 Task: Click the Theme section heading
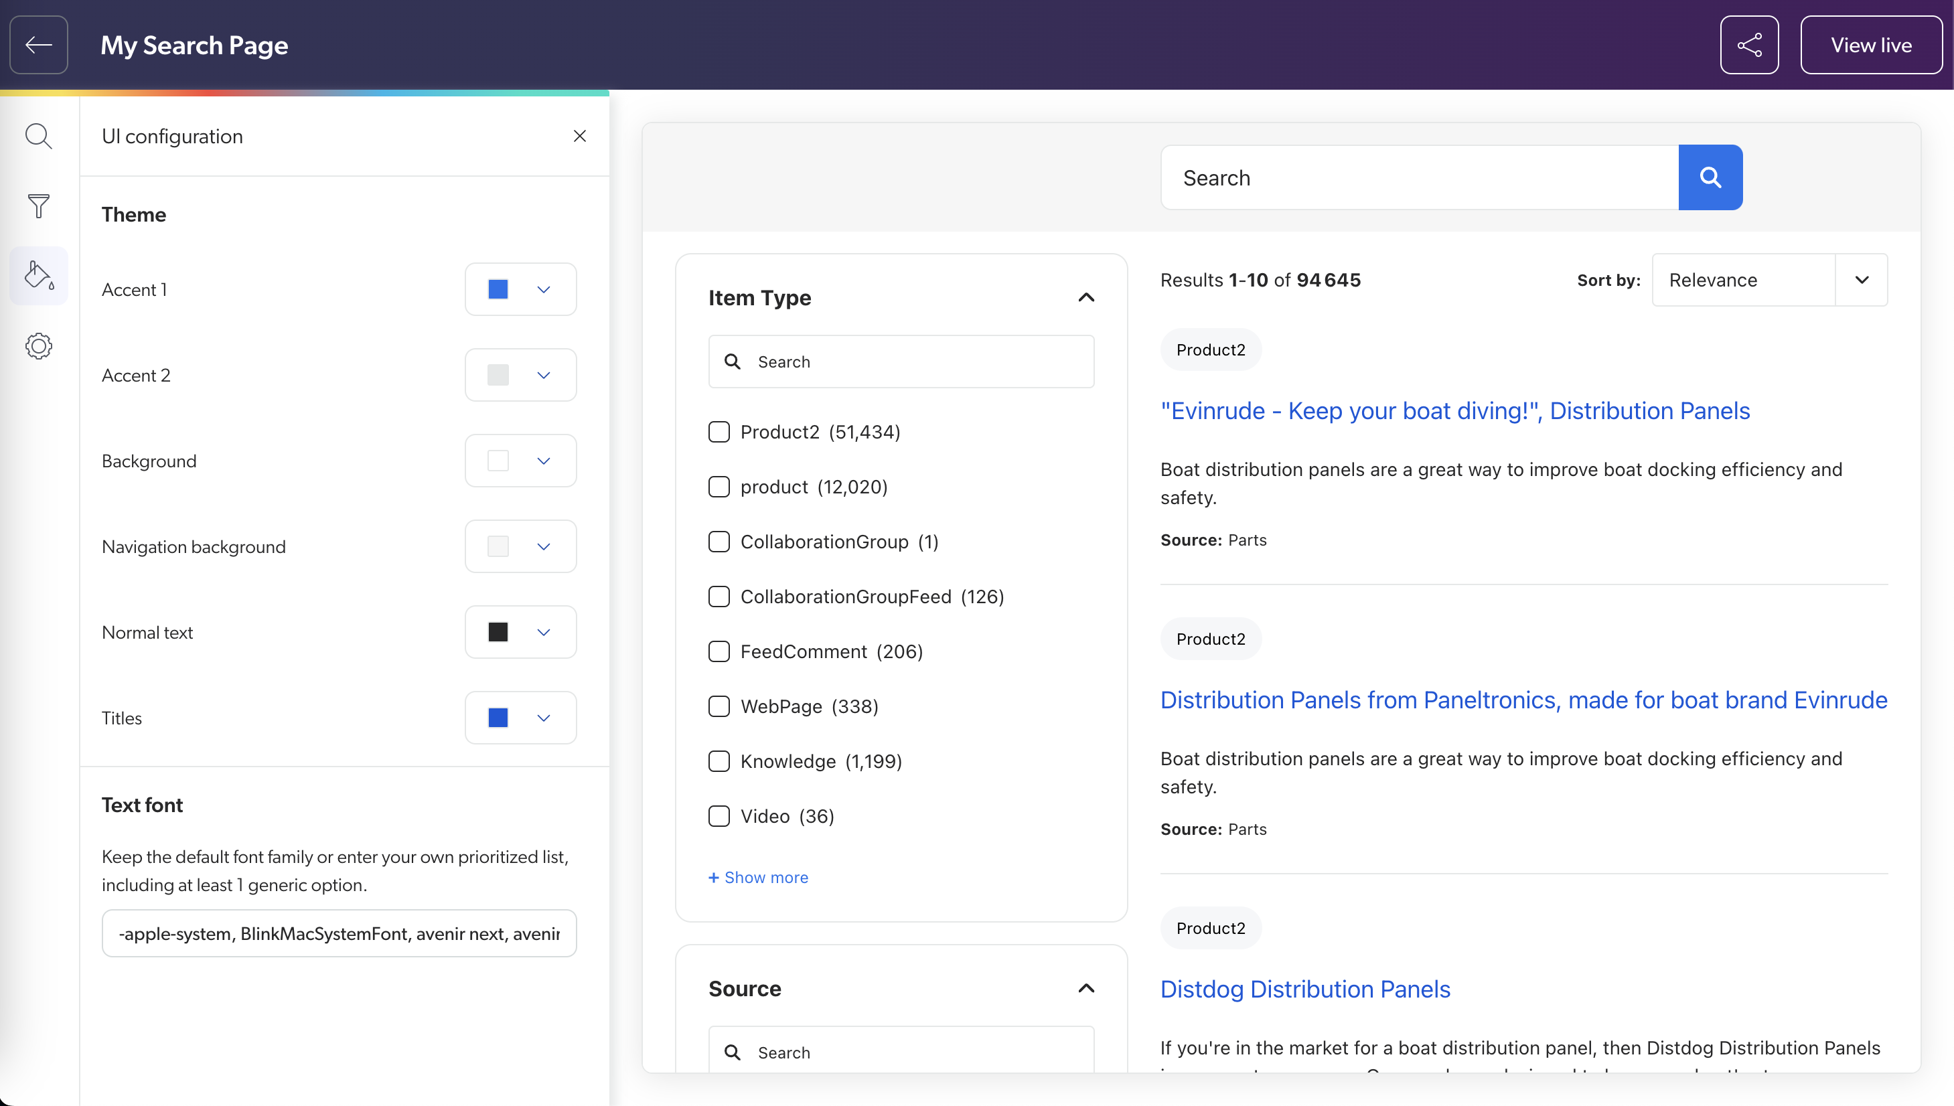point(134,215)
